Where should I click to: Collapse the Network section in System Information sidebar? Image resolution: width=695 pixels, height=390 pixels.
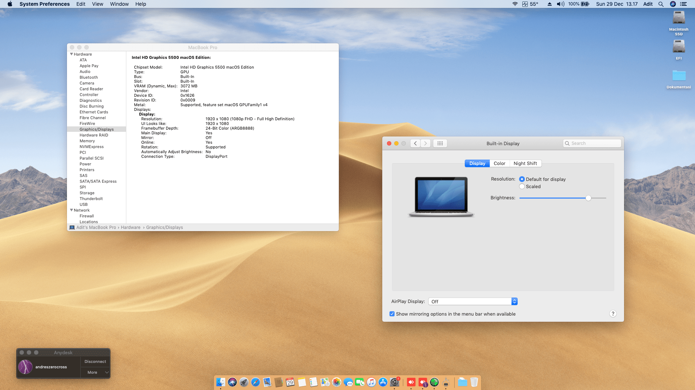tap(71, 210)
